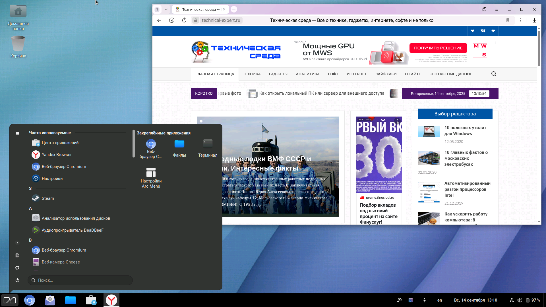Click the Yandex Browser taskbar icon
The image size is (546, 307).
pos(111,300)
